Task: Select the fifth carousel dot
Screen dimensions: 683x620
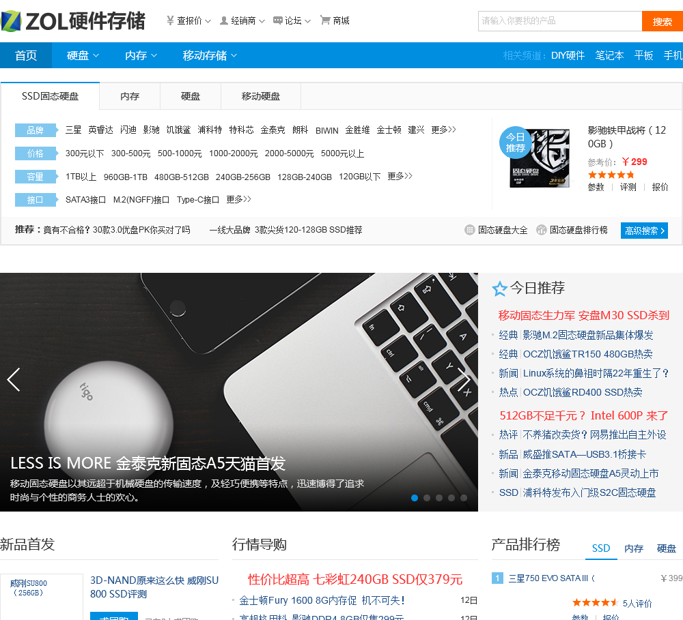Action: click(x=464, y=498)
